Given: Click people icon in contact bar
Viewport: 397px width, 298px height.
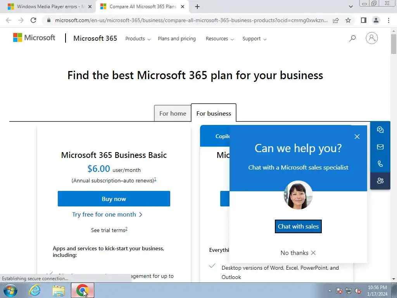Looking at the screenshot, I should [380, 181].
